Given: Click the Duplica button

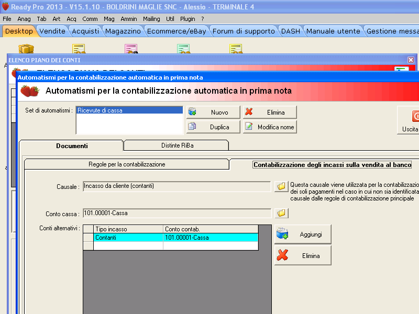Looking at the screenshot, I should coord(213,127).
